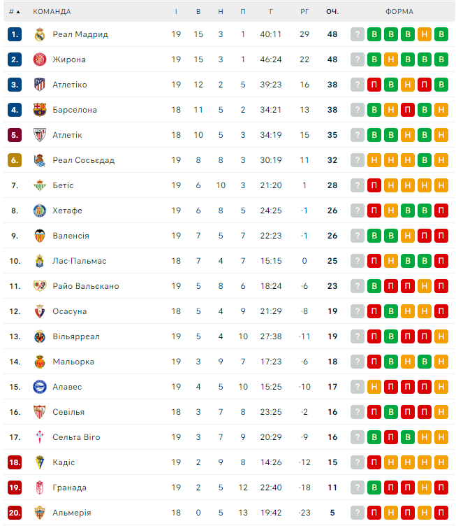Open the Сельта Віго team link
Screen dimensions: 456x526
tap(76, 437)
